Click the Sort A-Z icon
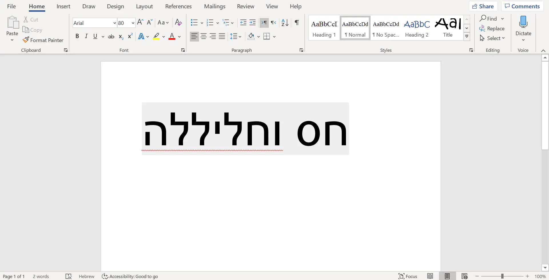The width and height of the screenshot is (549, 280). click(x=285, y=23)
